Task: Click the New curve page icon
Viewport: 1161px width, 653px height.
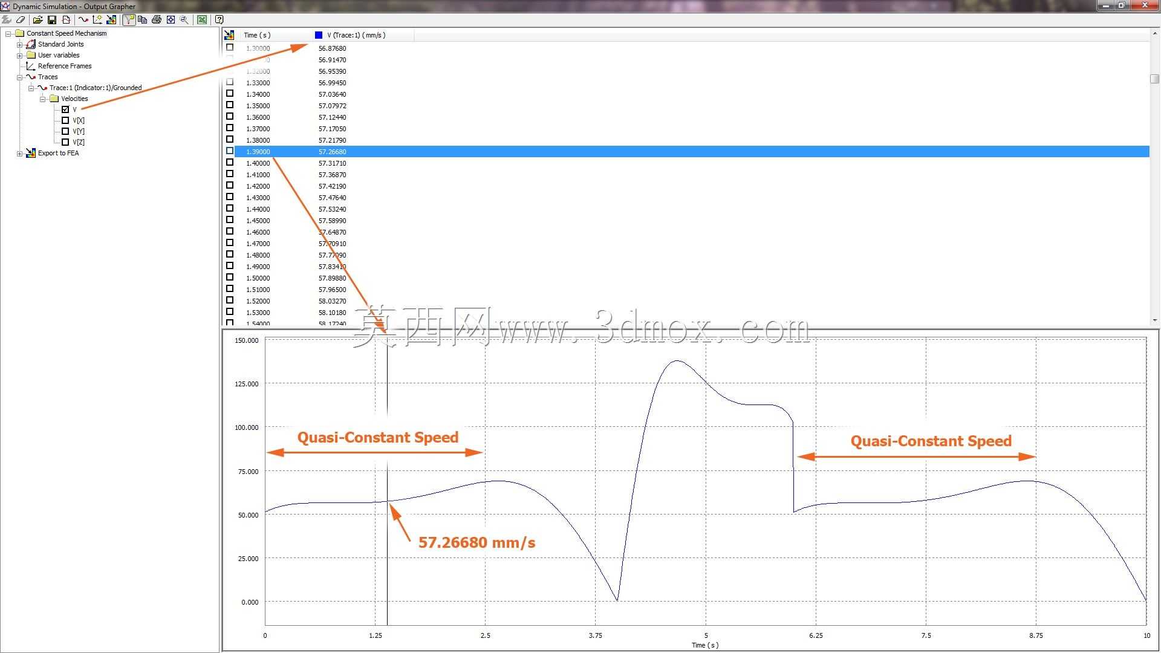Action: coord(67,20)
